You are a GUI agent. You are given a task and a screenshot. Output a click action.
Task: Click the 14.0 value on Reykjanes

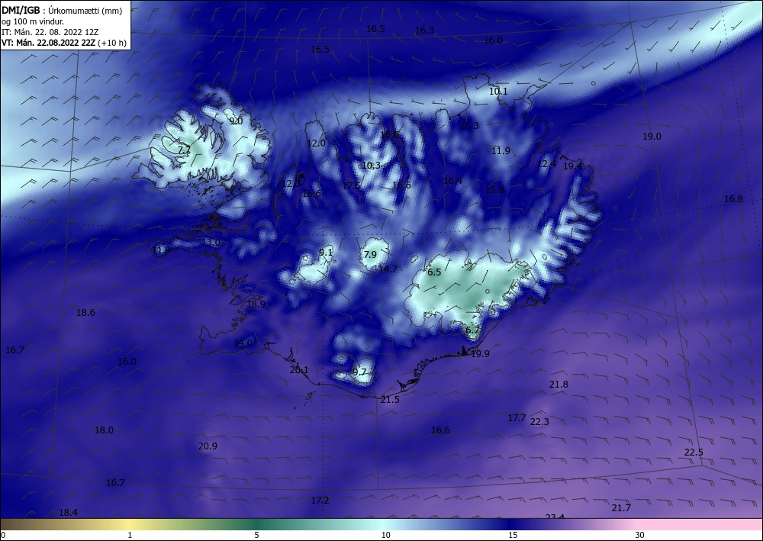point(243,343)
